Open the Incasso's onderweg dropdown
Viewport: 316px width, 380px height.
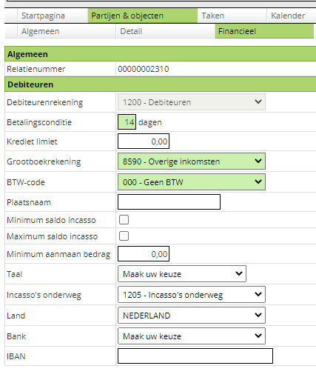click(x=192, y=295)
